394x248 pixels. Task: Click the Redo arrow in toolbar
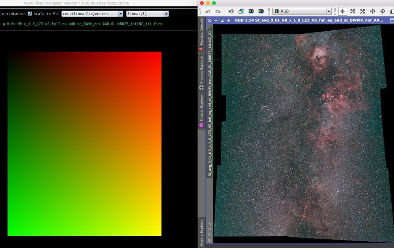[x=218, y=11]
